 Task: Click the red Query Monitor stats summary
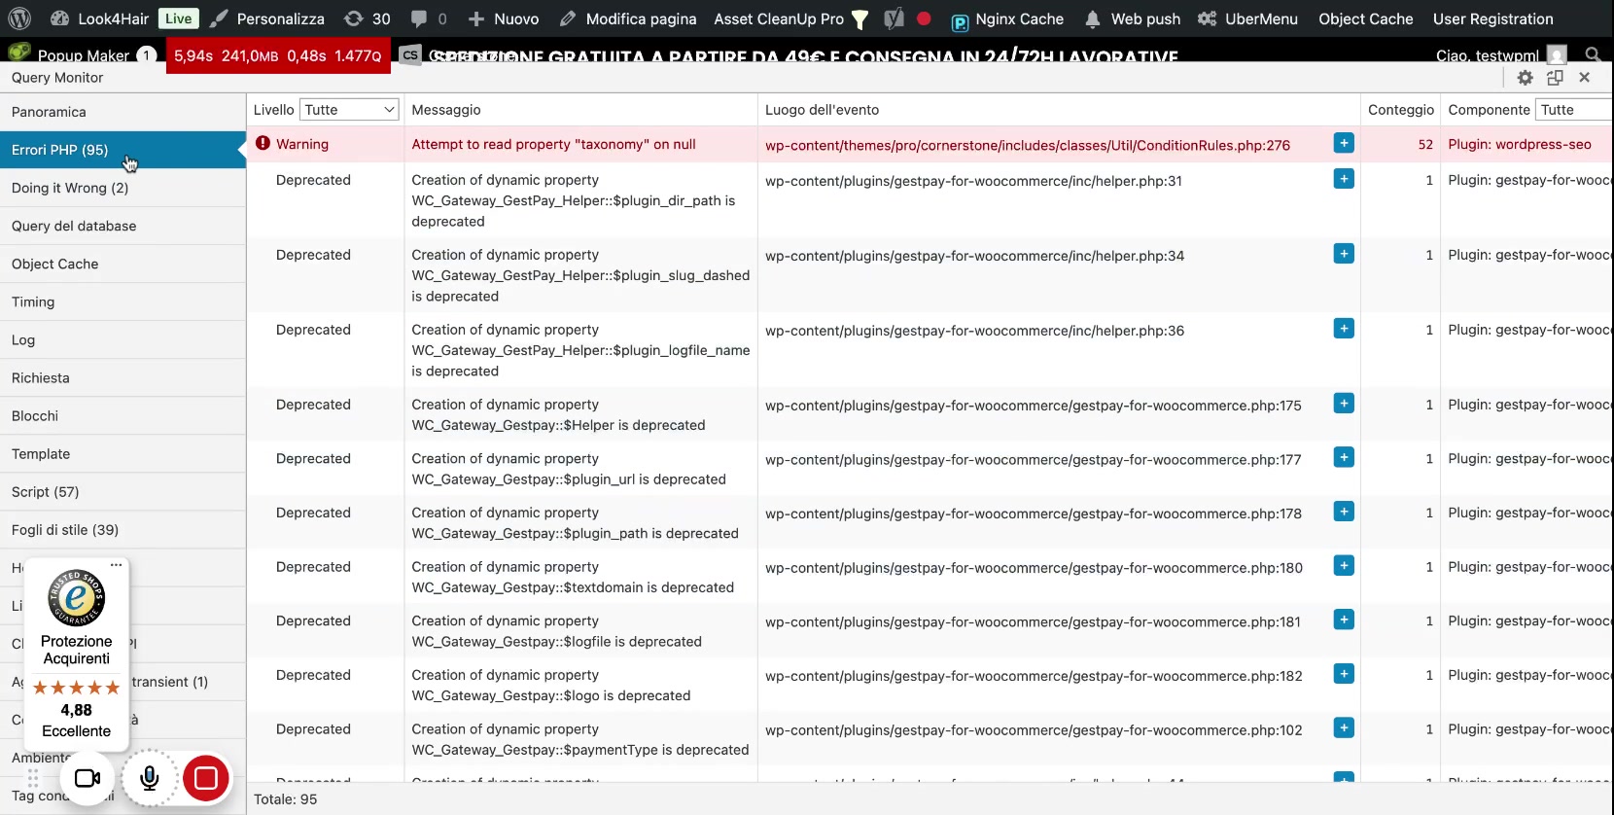278,55
